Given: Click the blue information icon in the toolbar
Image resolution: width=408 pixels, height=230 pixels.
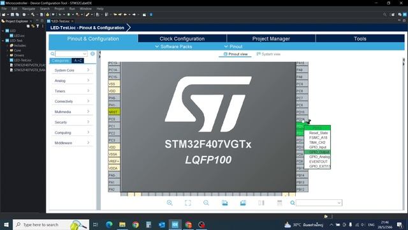Looking at the screenshot, I should pos(151,15).
